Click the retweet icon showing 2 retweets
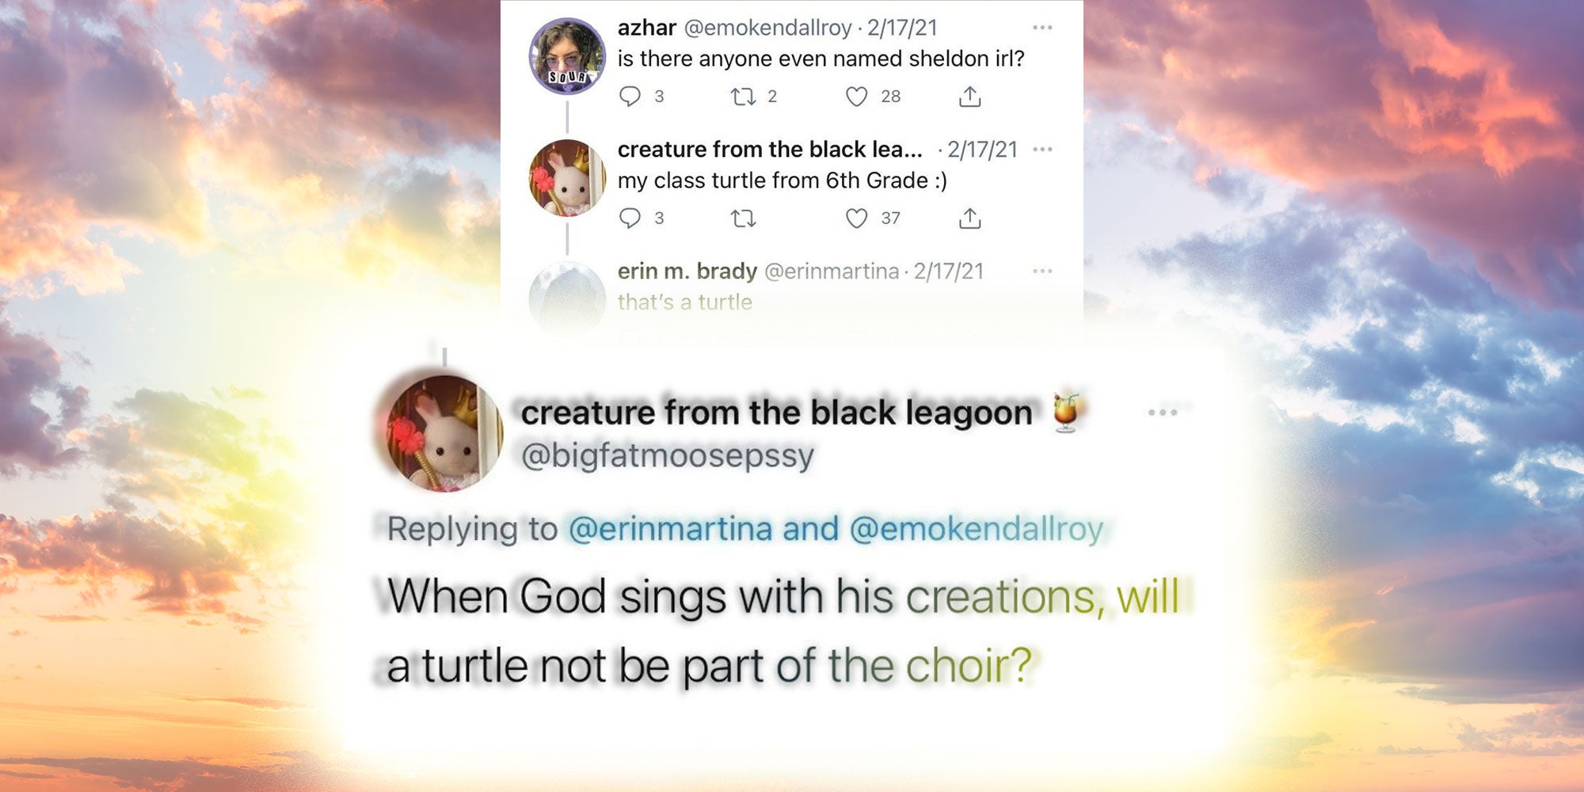This screenshot has width=1584, height=792. pyautogui.click(x=743, y=96)
